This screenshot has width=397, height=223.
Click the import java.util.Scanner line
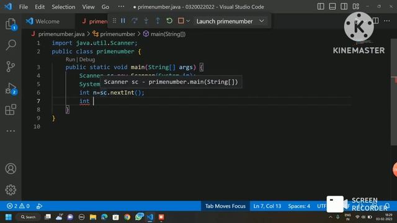(94, 43)
